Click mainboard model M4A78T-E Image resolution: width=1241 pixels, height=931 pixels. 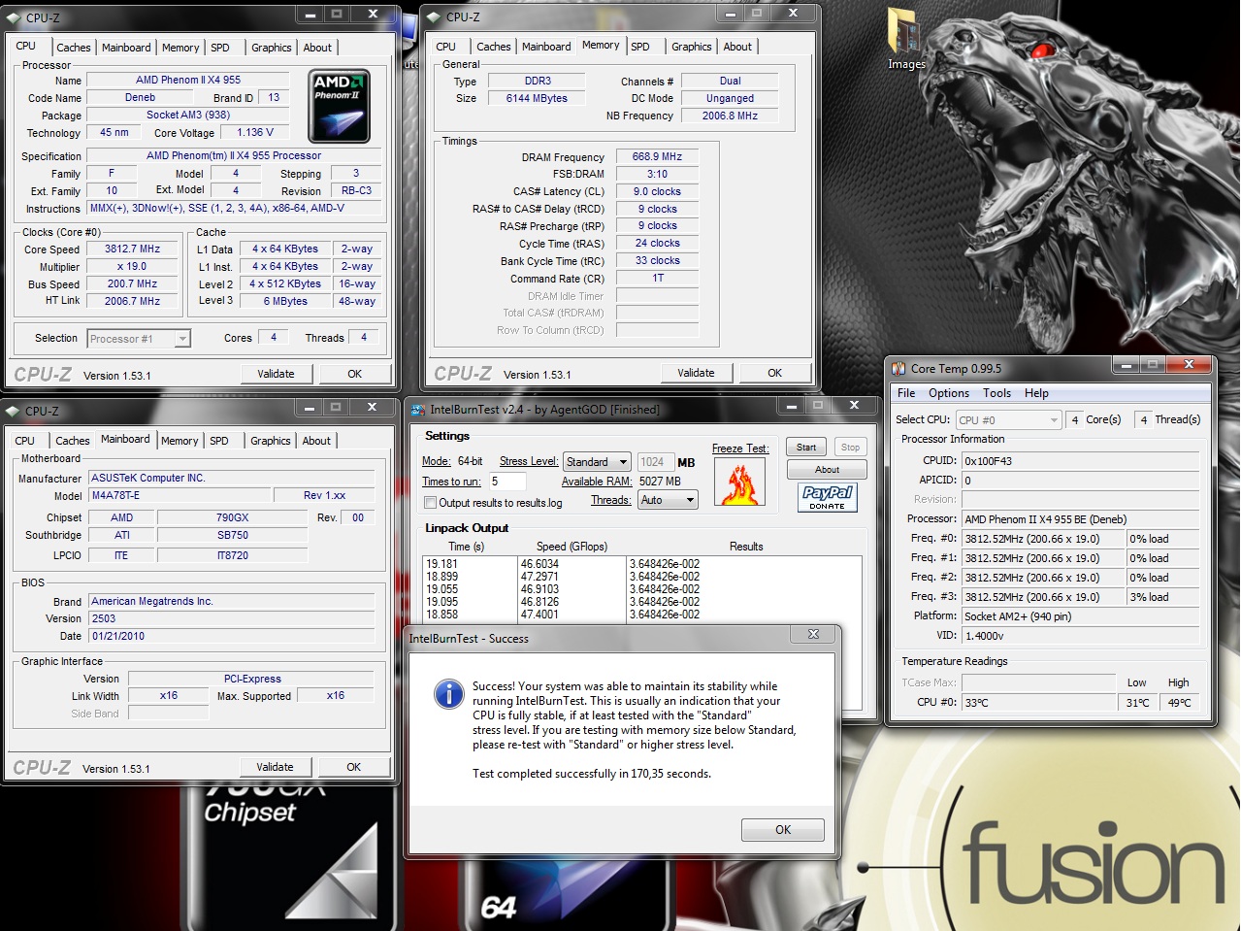(180, 495)
